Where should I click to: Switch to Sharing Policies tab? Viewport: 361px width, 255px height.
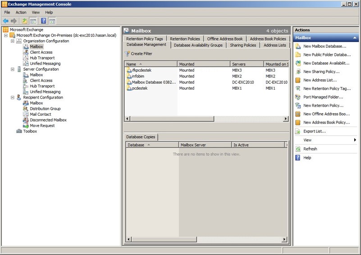click(243, 45)
